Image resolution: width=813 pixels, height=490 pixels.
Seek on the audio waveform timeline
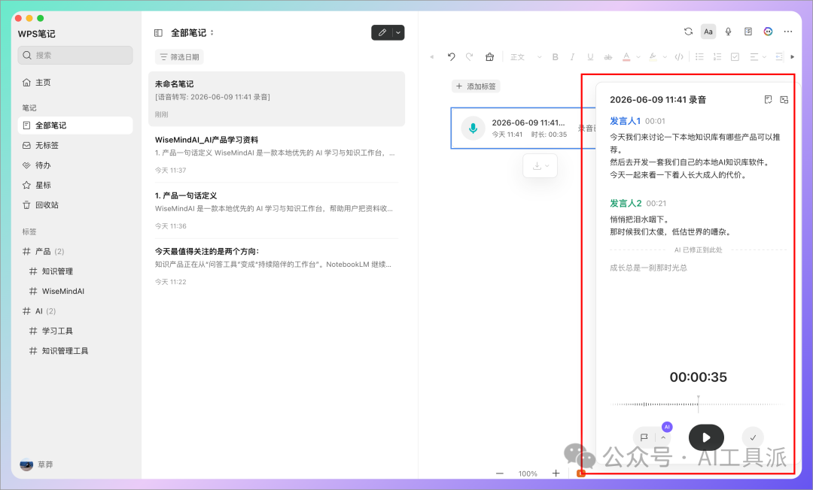tap(698, 404)
